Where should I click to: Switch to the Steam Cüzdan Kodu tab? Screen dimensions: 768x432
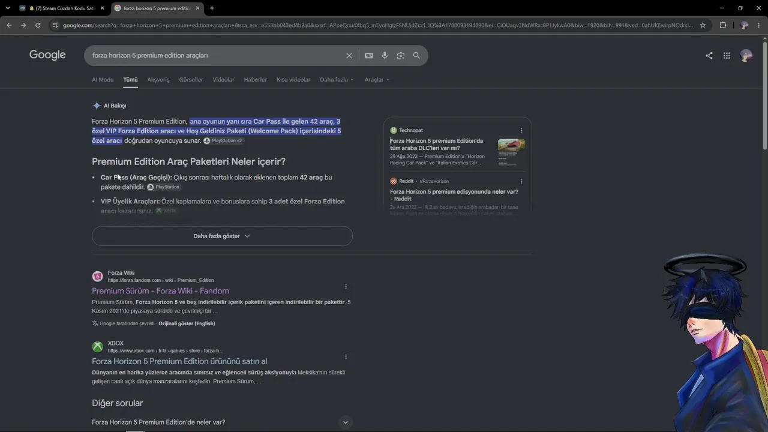(x=62, y=8)
